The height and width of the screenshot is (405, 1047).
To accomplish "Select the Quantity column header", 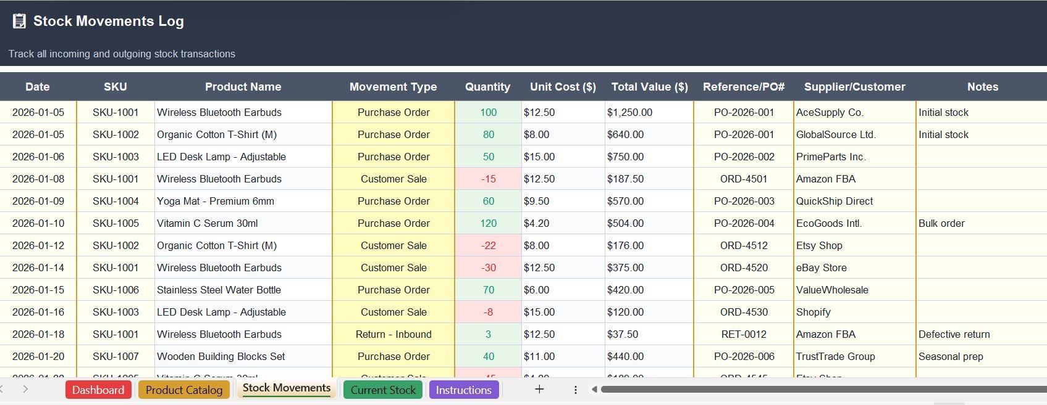I will [488, 87].
